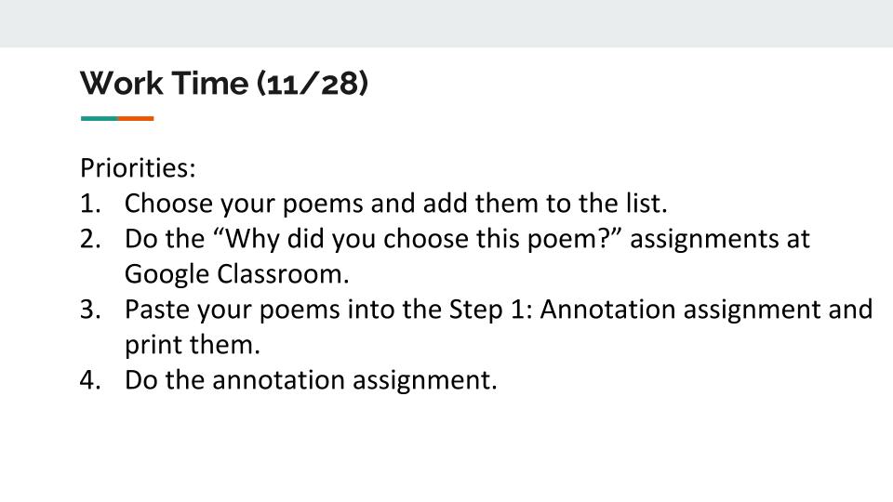Viewport: 893px width, 502px height.
Task: Click the list number "2."
Action: pos(90,239)
